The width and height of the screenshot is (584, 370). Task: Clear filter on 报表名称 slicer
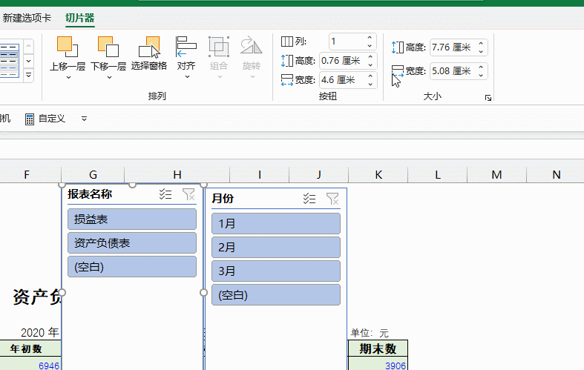188,194
